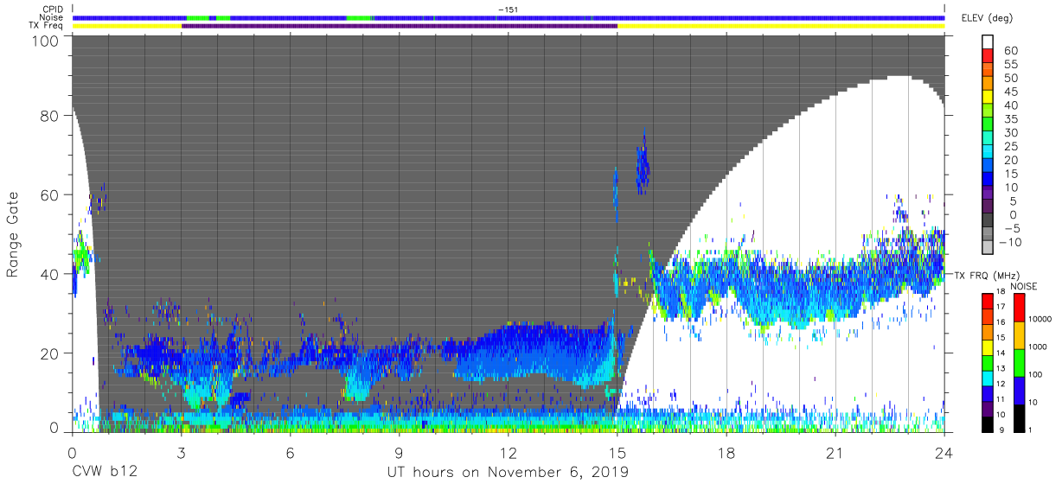This screenshot has width=1062, height=490.
Task: Pick the cyan segment of TX FRQ color bar
Action: point(988,378)
